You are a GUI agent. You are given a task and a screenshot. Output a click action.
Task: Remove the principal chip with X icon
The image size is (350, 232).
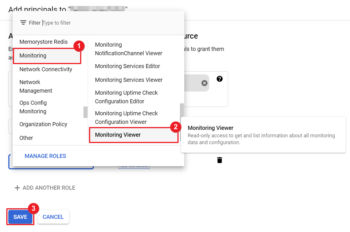[x=204, y=83]
